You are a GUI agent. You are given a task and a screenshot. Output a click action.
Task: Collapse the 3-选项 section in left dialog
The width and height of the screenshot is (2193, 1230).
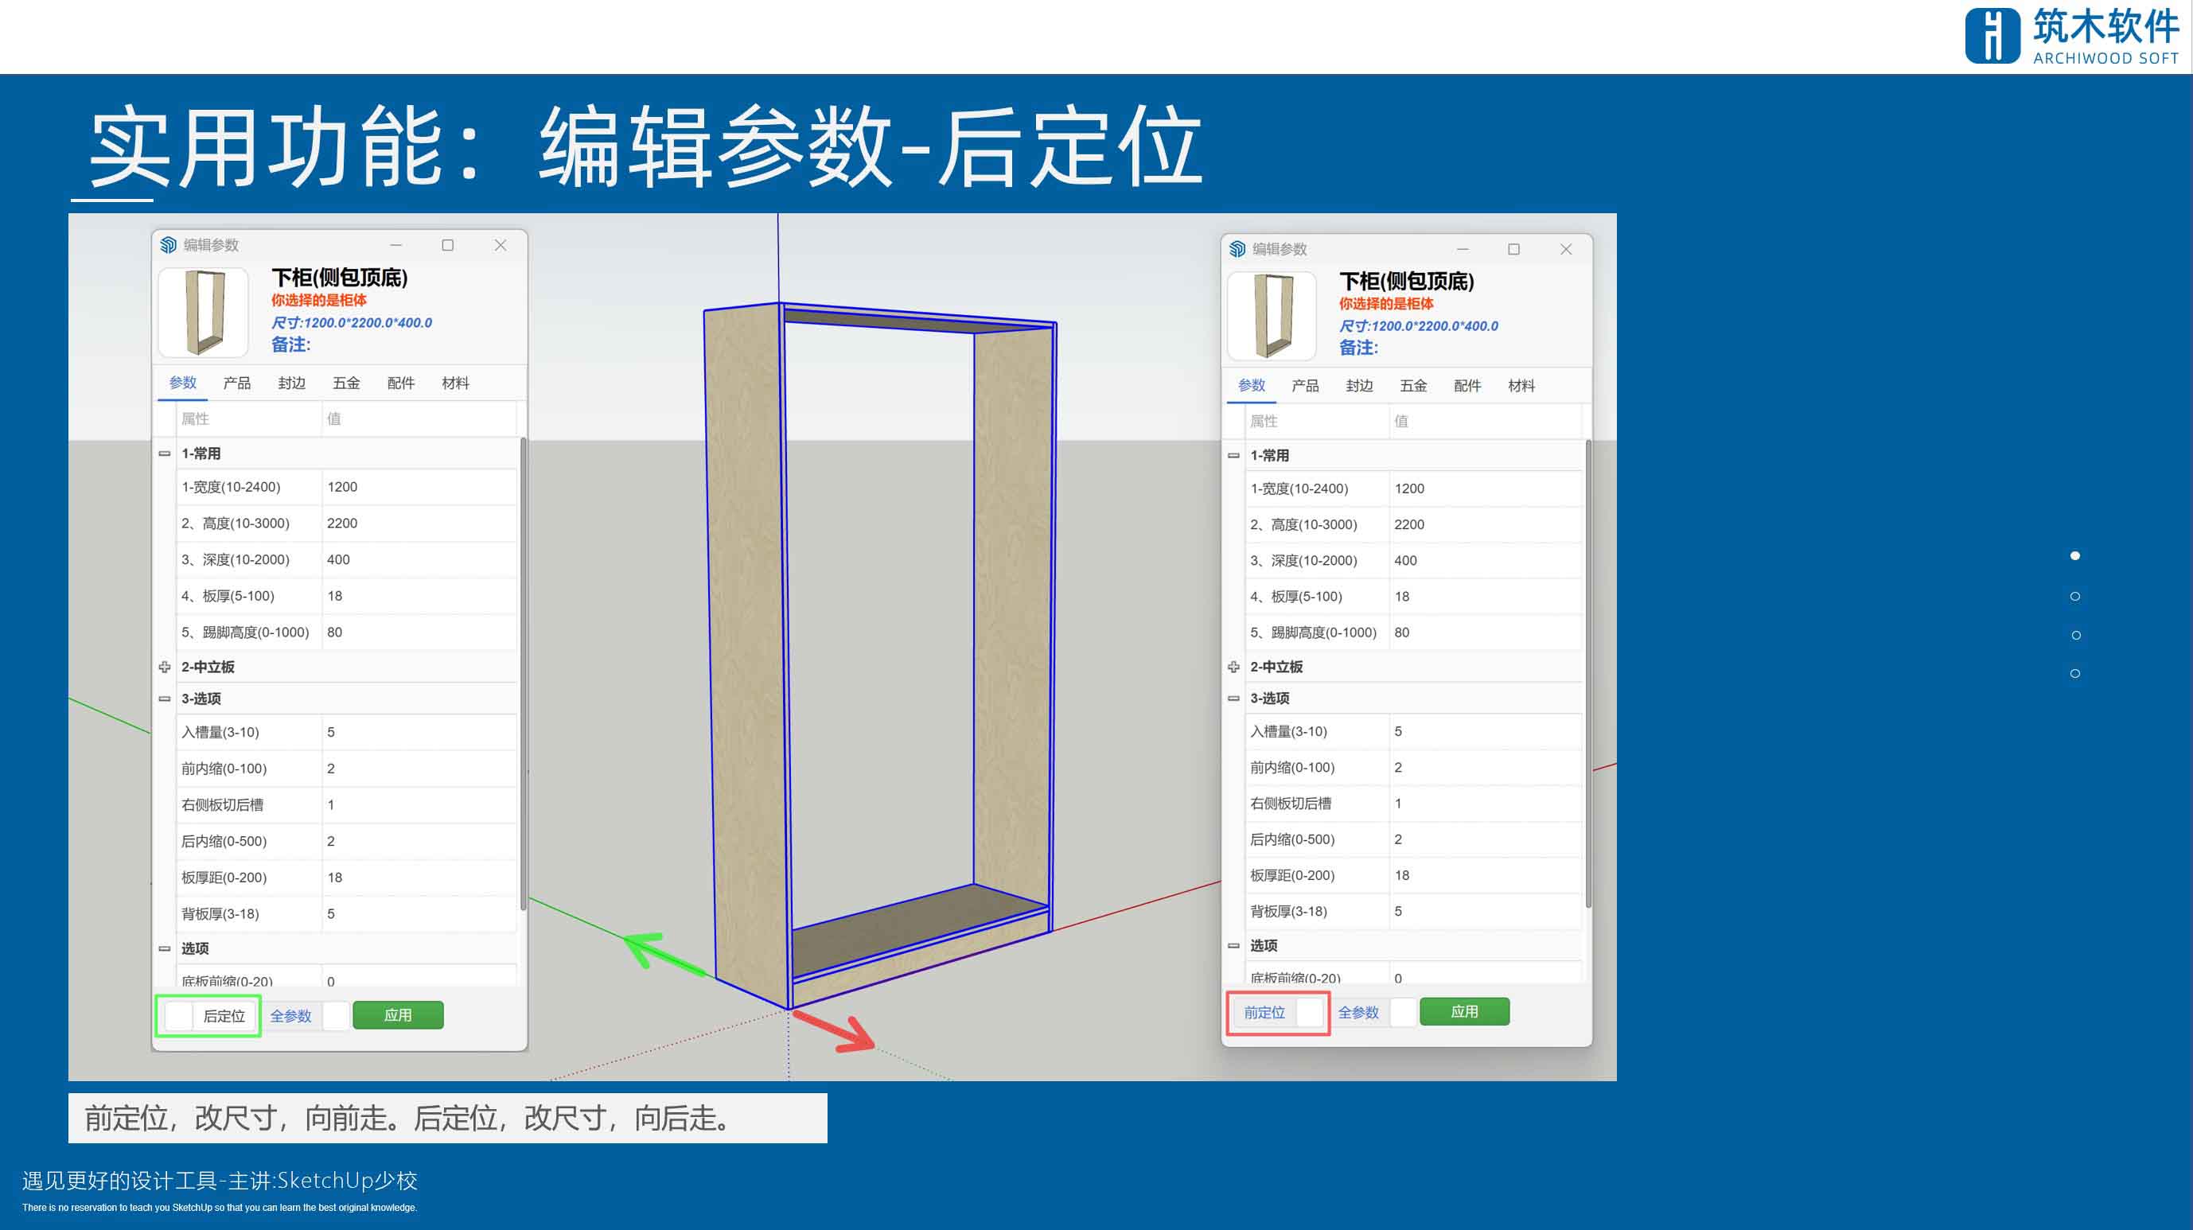tap(164, 698)
